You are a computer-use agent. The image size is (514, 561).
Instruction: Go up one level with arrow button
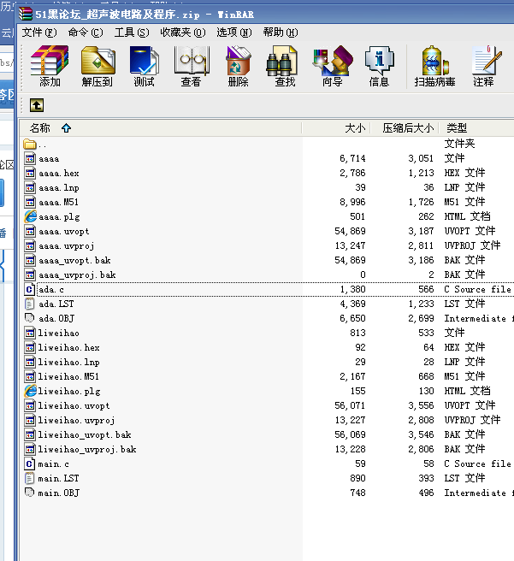coord(37,105)
